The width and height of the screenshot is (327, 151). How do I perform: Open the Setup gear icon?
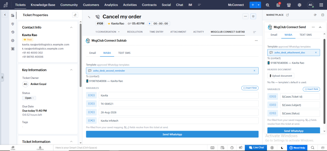tap(300, 5)
